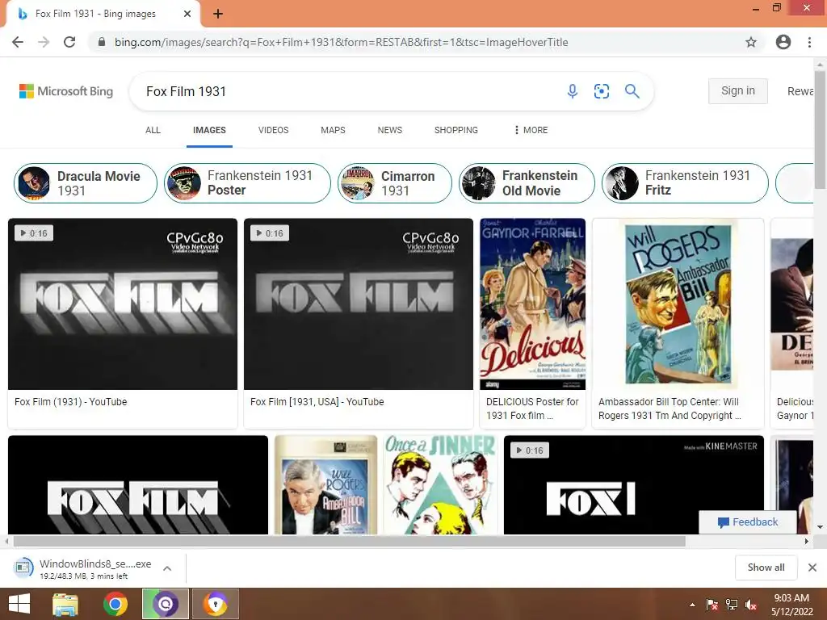Click the Ambassador Bill Top Center caption text
The width and height of the screenshot is (827, 620).
point(670,408)
